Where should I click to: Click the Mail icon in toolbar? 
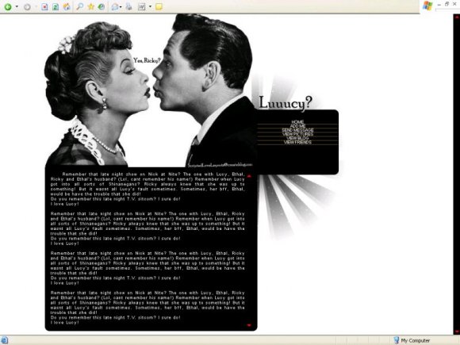[x=115, y=6]
